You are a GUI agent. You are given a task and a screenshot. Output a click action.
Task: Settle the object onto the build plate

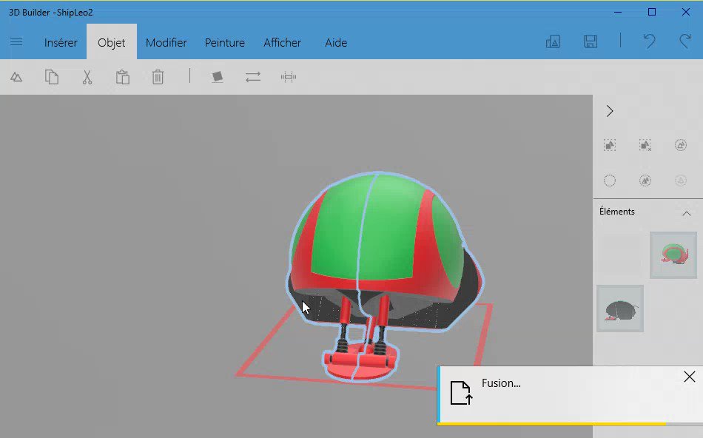[x=218, y=77]
